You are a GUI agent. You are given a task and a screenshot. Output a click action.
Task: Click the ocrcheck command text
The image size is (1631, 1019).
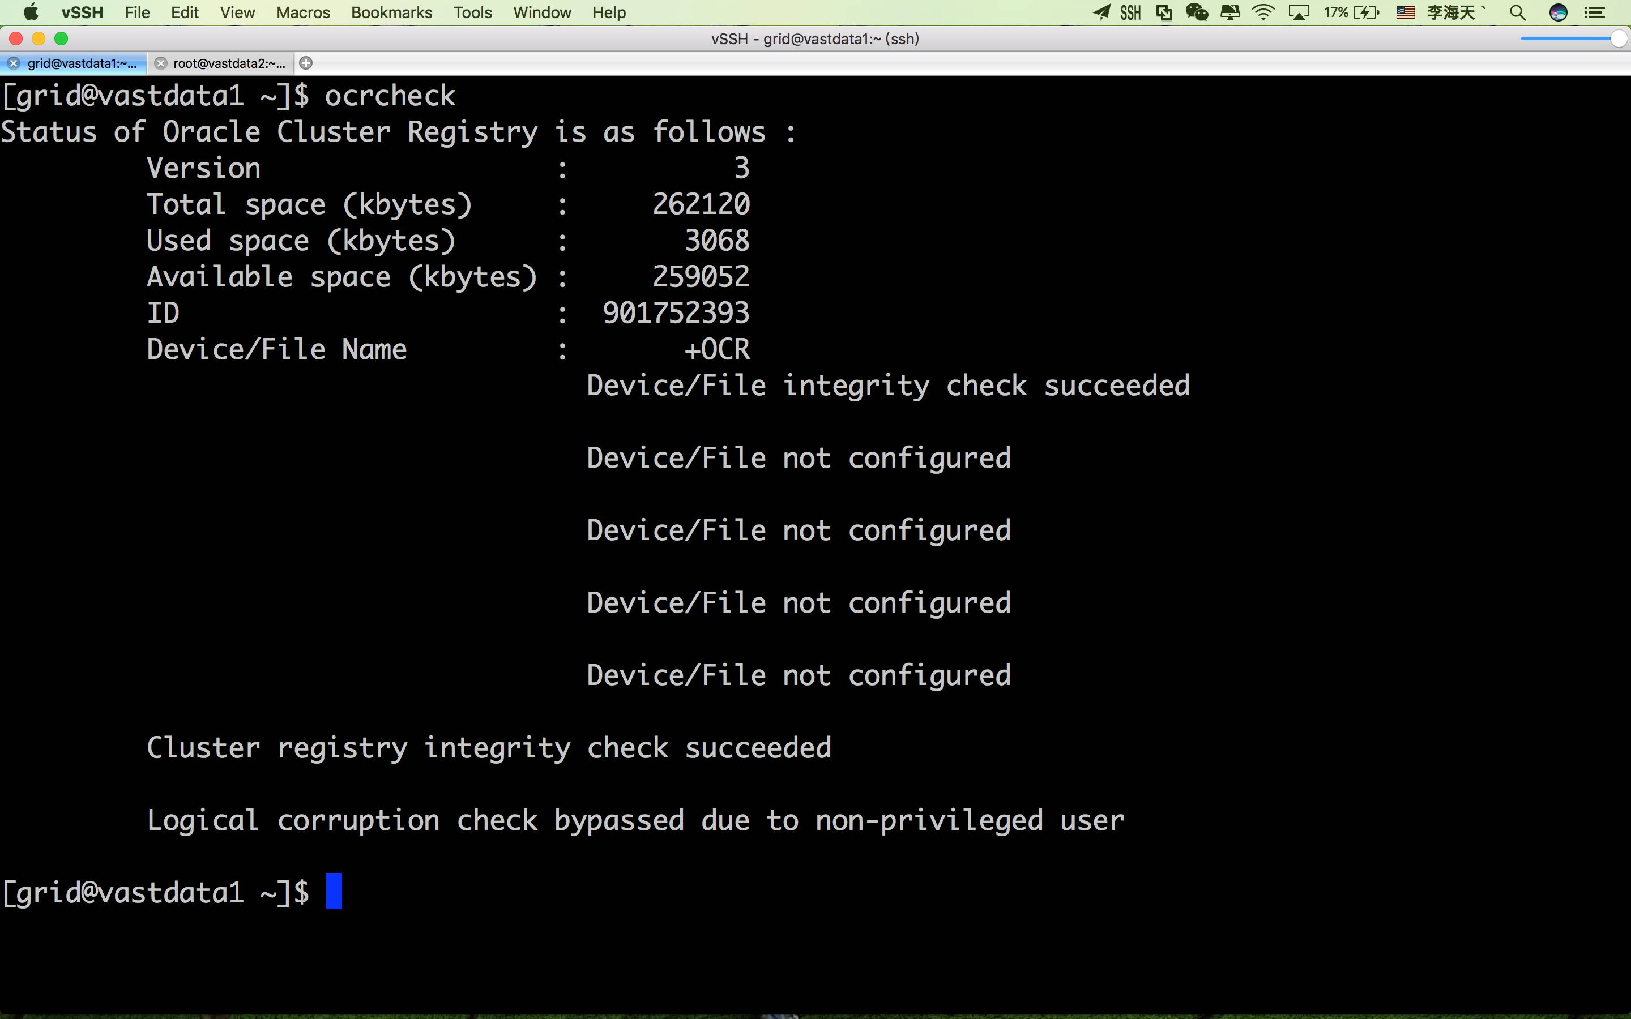(390, 96)
